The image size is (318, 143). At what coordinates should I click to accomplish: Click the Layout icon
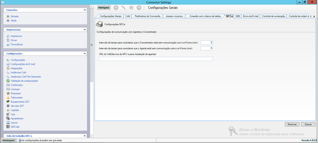[8, 123]
